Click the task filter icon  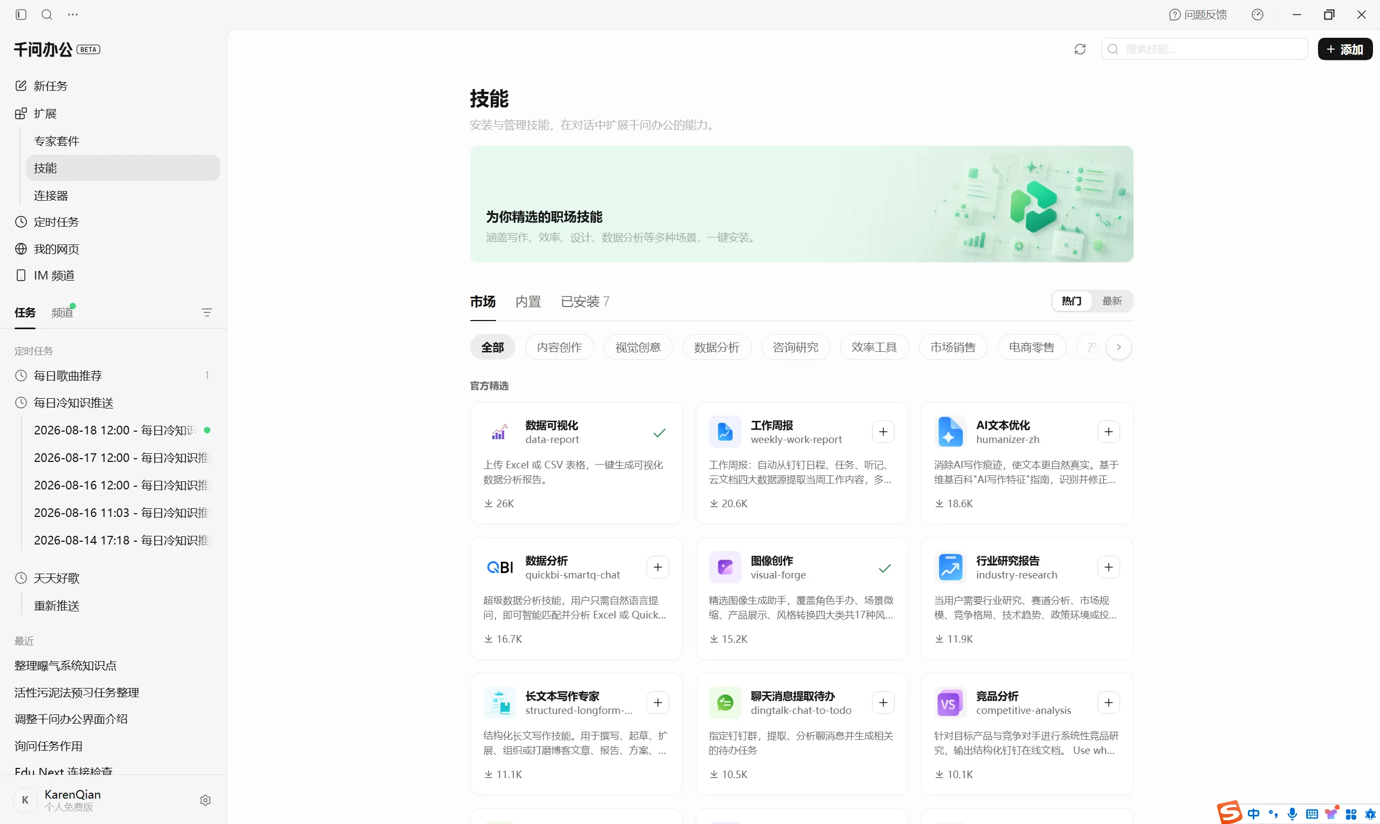point(207,312)
